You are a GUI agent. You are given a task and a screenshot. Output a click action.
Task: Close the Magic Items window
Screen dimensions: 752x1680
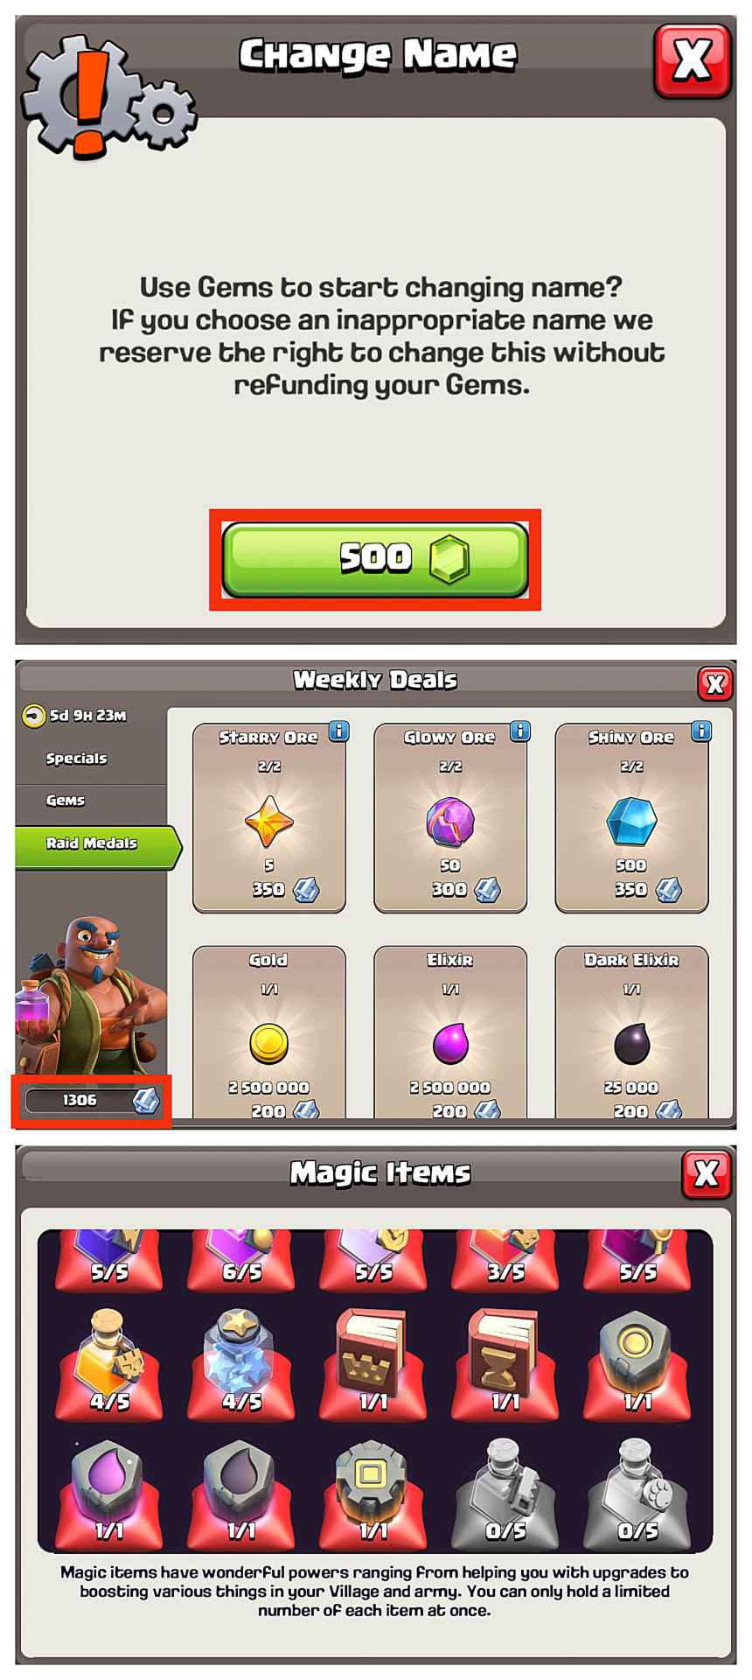706,1174
